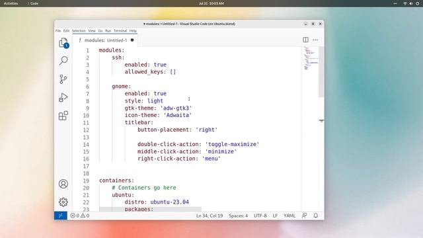
Task: Select the modules: Untitled-1 editor tab
Action: click(105, 40)
